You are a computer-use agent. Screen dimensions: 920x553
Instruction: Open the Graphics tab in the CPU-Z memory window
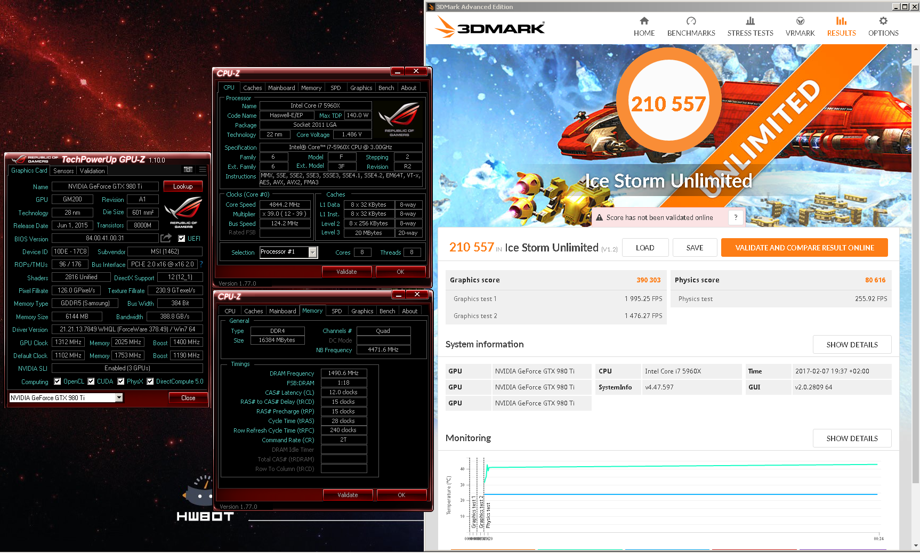click(x=362, y=311)
